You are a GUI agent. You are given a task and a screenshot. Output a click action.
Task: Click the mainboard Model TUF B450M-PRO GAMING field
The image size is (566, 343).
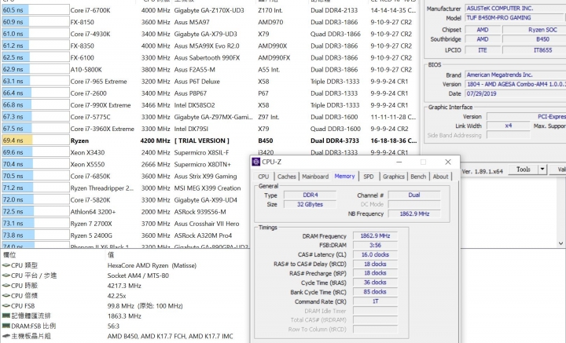[516, 17]
